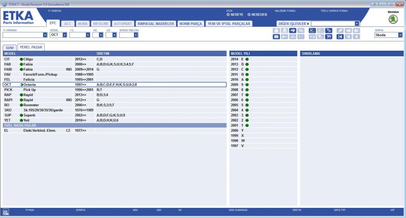
Task: Click the application icon in the title bar
Action: click(4, 4)
